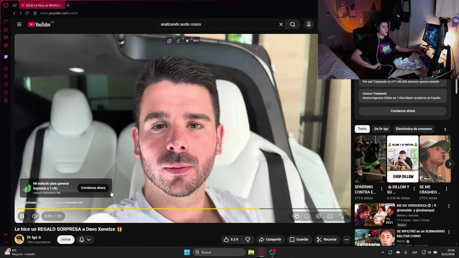Image resolution: width=459 pixels, height=258 pixels.
Task: Open the Opera GX main menu logo
Action: [x=6, y=5]
